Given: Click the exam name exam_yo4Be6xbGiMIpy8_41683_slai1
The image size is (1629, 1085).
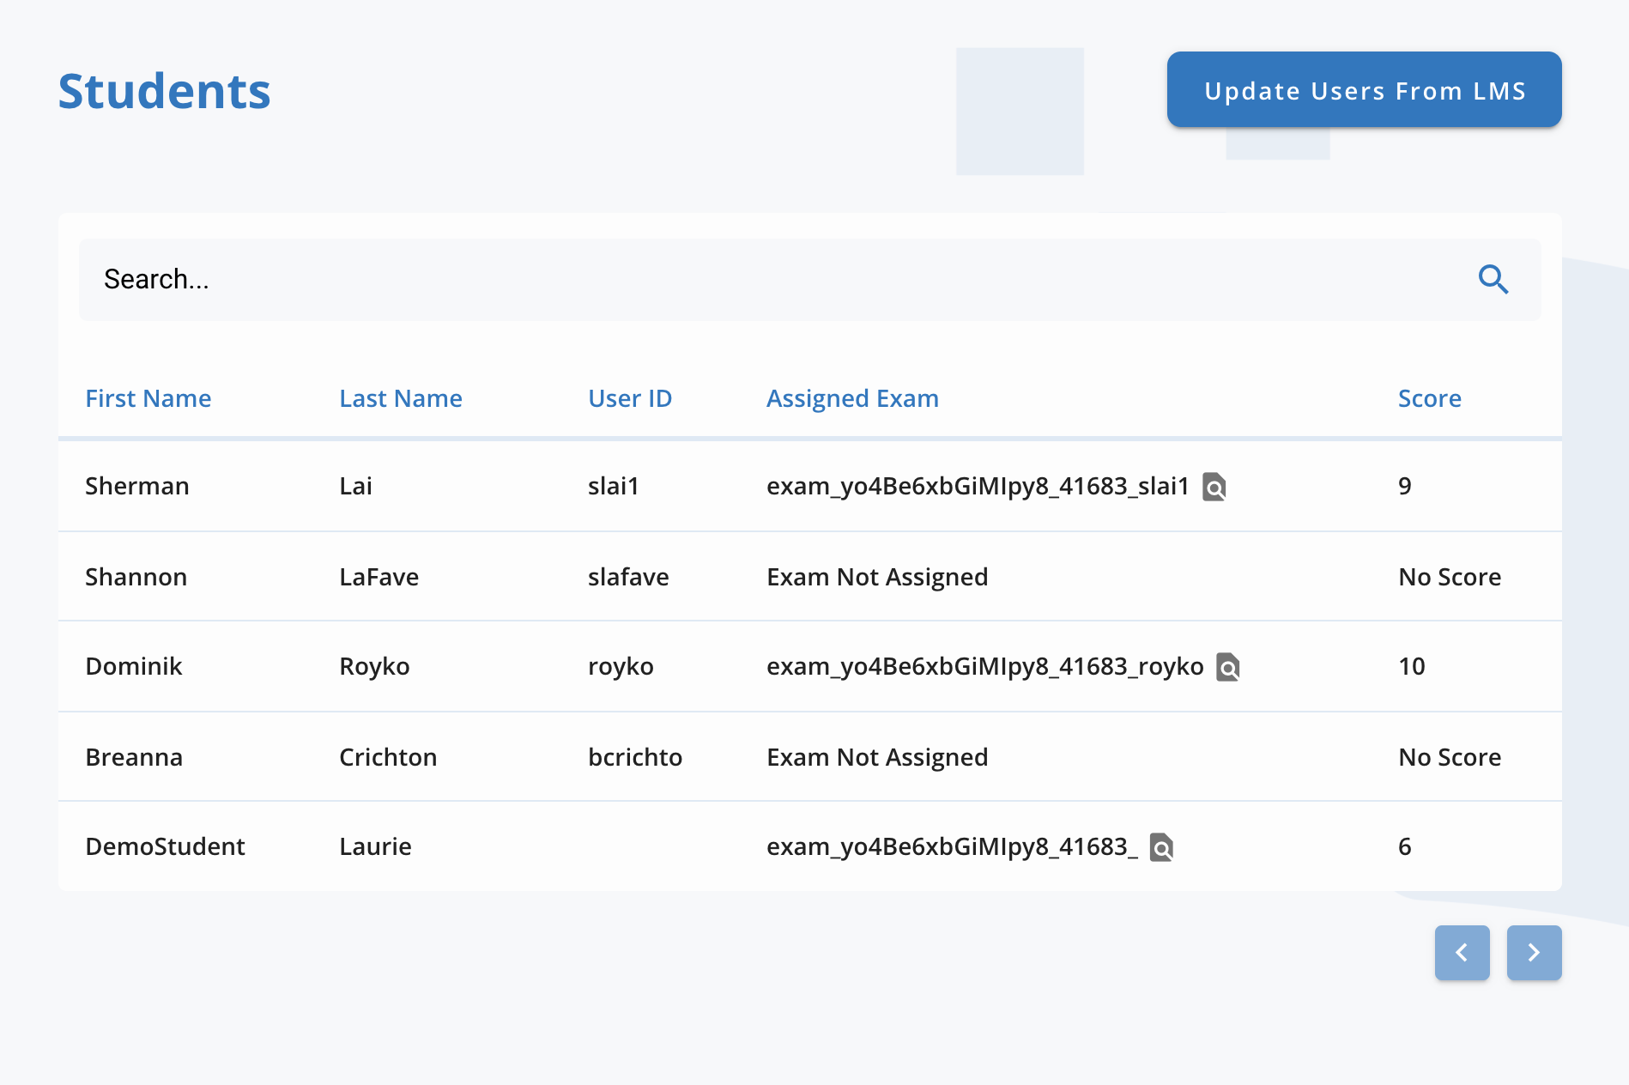Looking at the screenshot, I should click(x=978, y=486).
